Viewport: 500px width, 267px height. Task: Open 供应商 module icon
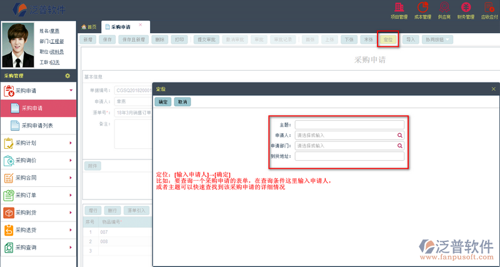coord(444,8)
